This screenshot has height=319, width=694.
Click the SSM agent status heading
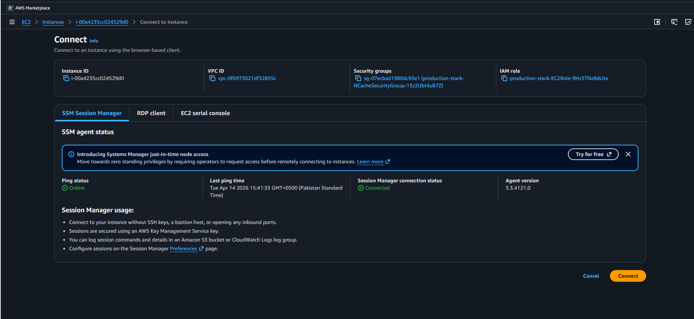88,132
